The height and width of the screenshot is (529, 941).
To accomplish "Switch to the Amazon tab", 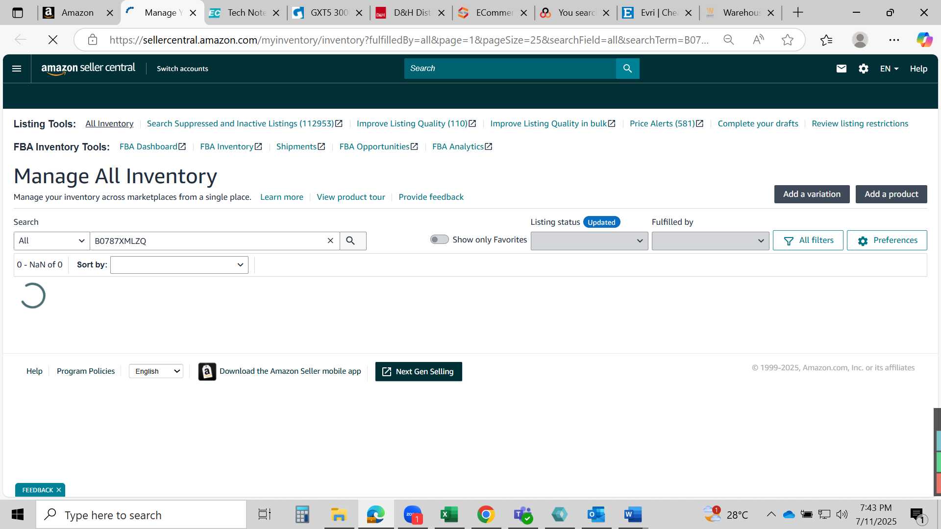I will tap(77, 13).
